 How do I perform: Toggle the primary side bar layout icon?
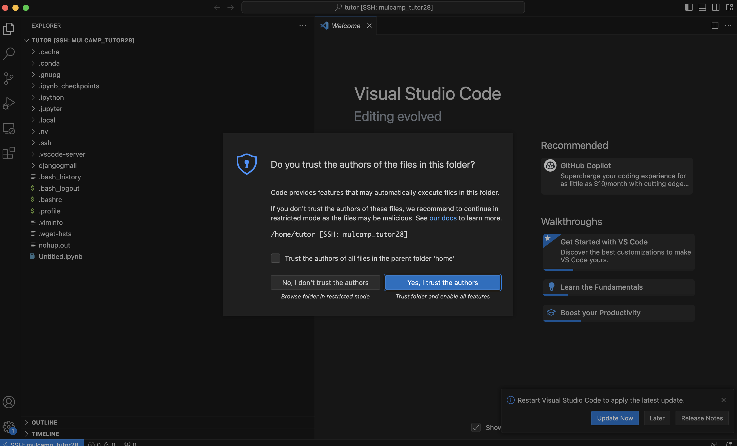(688, 7)
